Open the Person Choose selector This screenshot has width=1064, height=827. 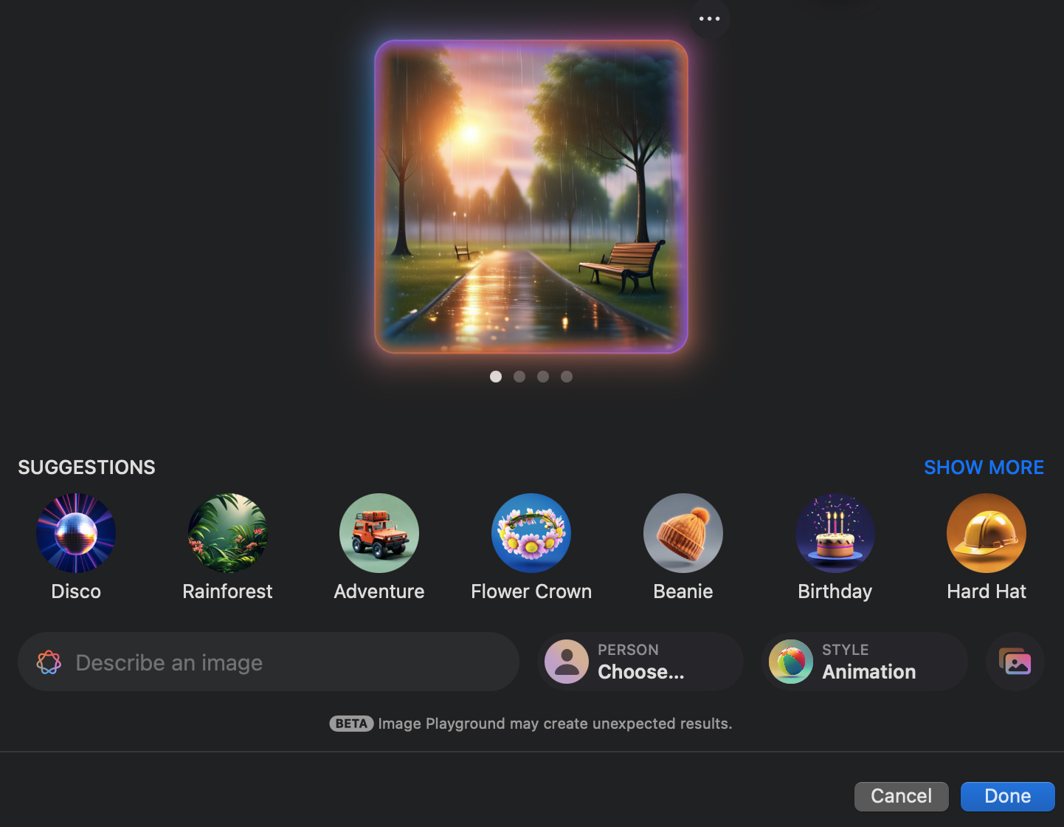click(x=640, y=662)
